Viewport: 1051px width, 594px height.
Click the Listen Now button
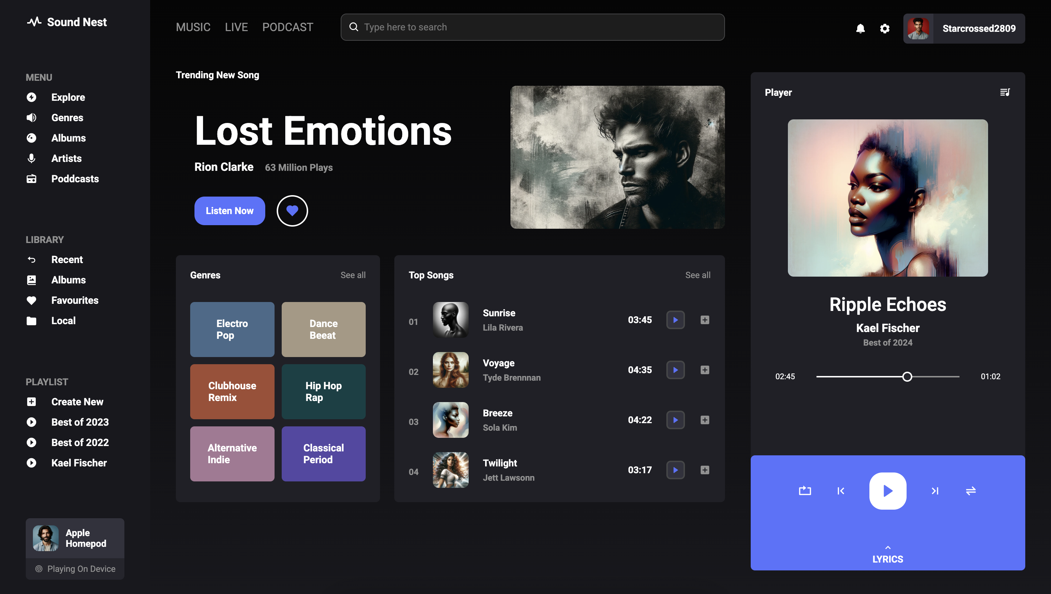click(229, 211)
